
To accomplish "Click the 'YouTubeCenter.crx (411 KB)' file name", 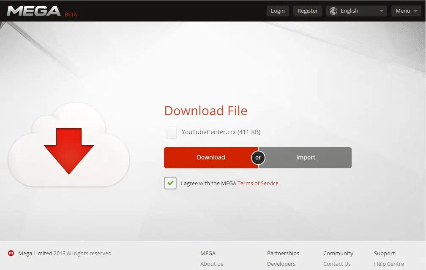I will click(x=221, y=132).
